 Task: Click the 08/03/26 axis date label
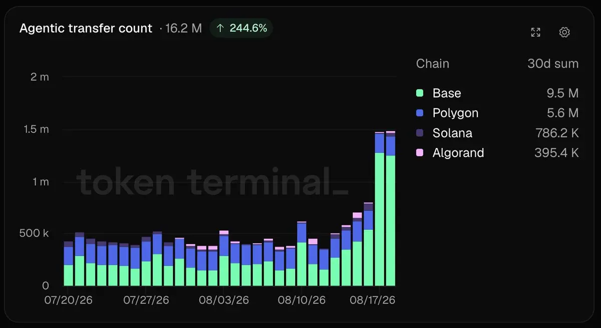[224, 300]
